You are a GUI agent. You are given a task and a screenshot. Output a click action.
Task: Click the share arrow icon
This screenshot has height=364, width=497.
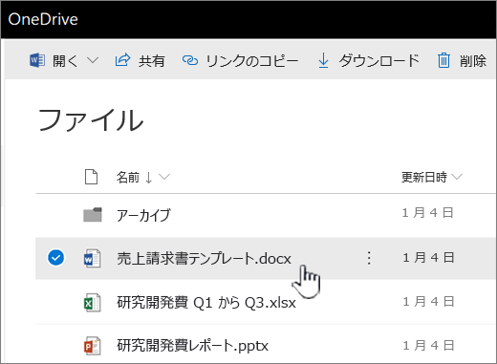pyautogui.click(x=122, y=59)
